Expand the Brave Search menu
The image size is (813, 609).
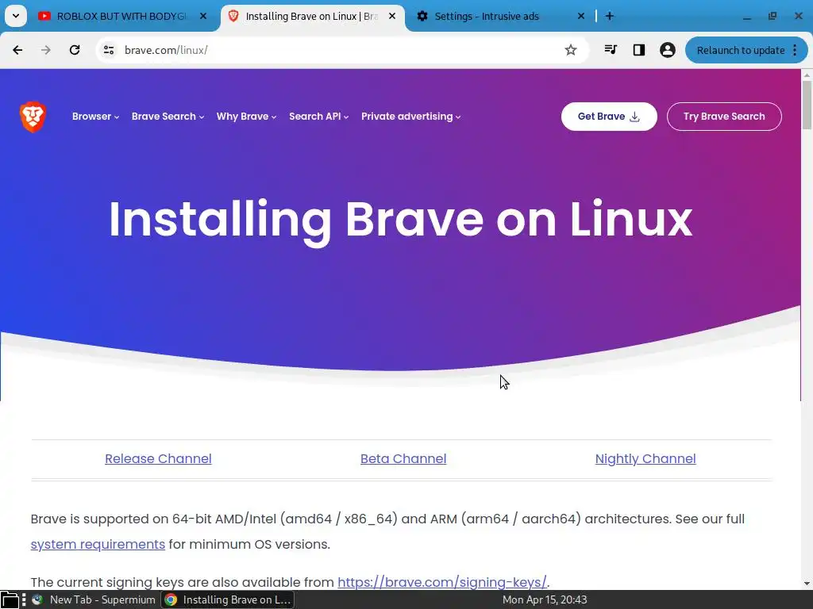pos(168,117)
